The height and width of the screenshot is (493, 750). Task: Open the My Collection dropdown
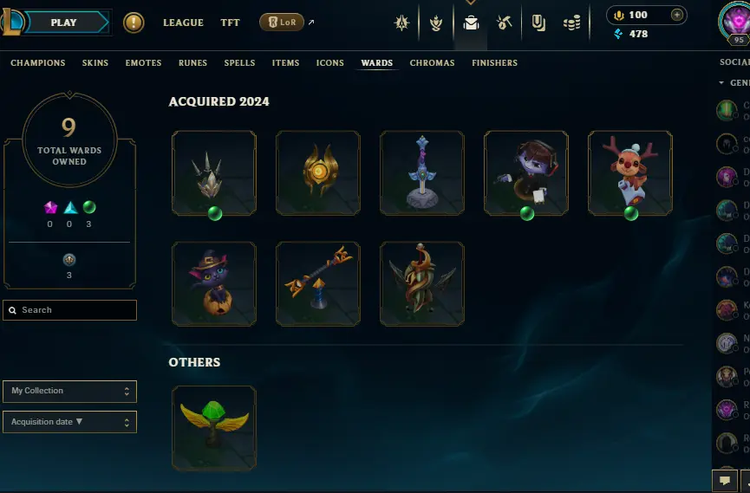click(x=70, y=391)
